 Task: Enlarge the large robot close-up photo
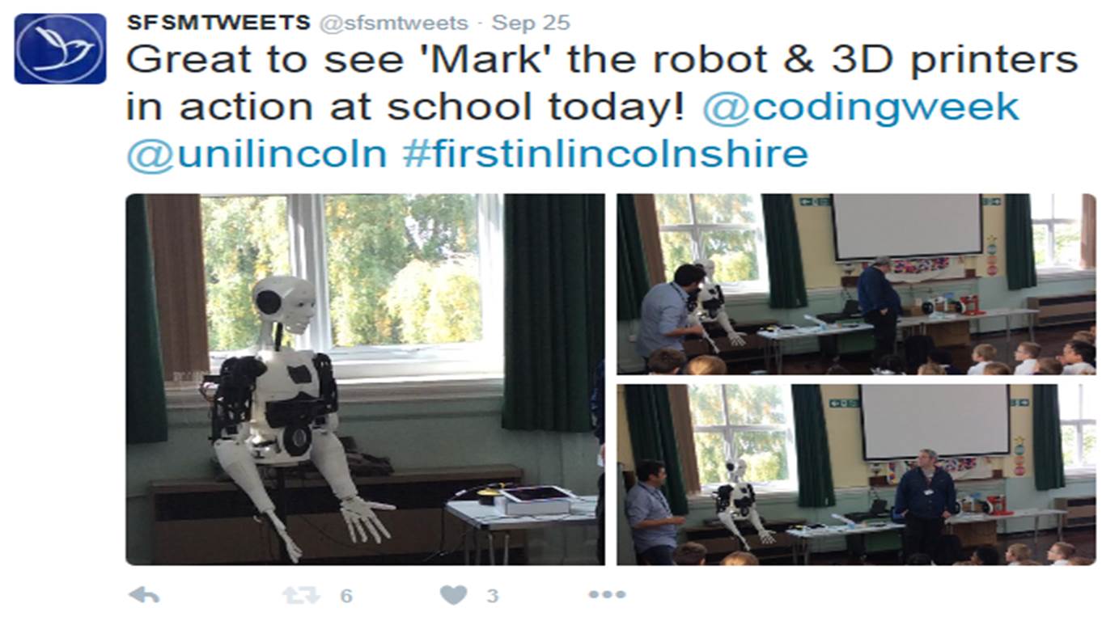click(x=365, y=379)
